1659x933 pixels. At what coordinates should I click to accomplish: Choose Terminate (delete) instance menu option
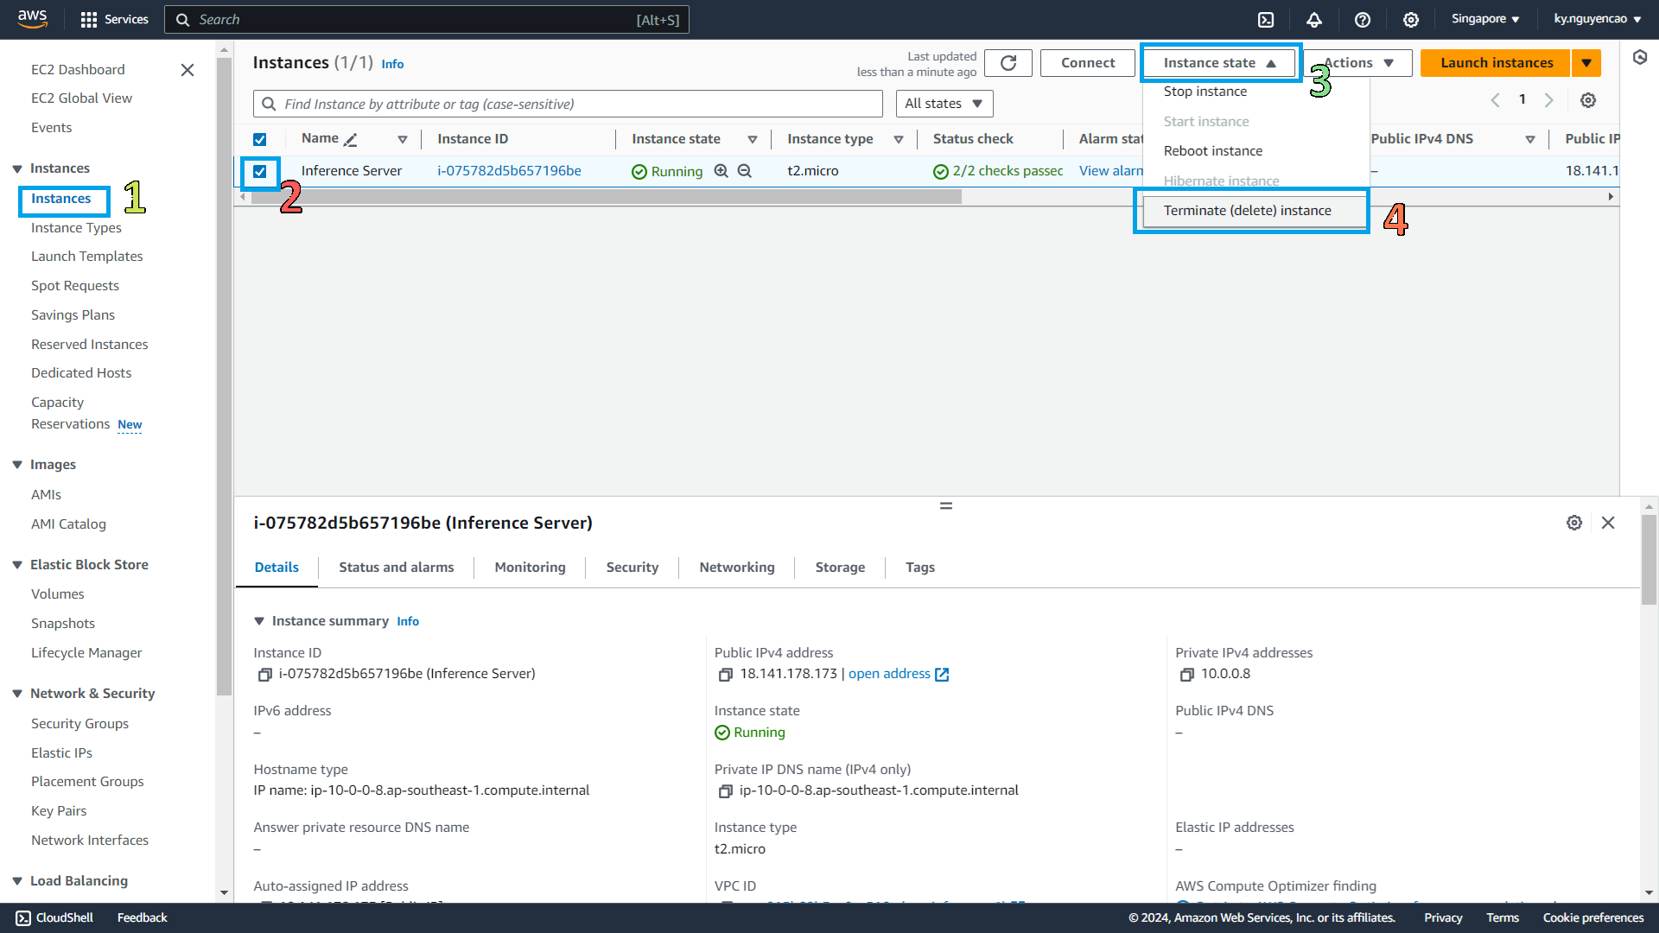(1247, 211)
